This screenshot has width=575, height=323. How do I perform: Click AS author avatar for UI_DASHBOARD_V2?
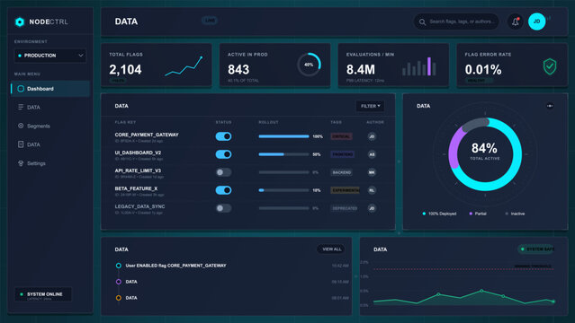click(372, 154)
